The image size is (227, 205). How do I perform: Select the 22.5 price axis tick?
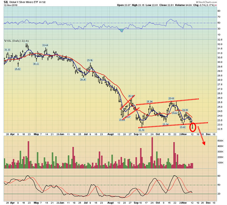point(220,129)
